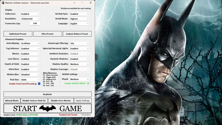Viewport: 222px width, 125px height.
Task: Switch to Manual Mode
Action: (12, 101)
